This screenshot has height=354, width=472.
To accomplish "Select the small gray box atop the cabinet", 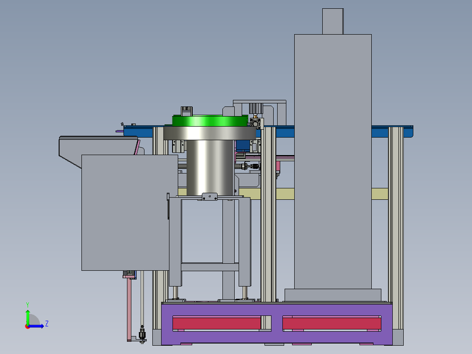I will coord(333,21).
